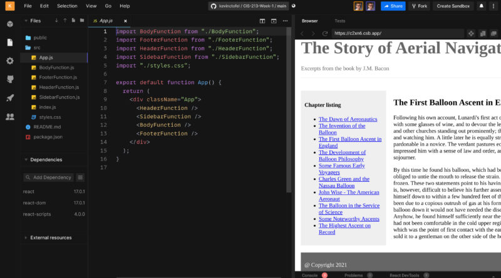Open the Live collaboration people icon
Image resolution: width=501 pixels, height=278 pixels.
click(x=10, y=117)
